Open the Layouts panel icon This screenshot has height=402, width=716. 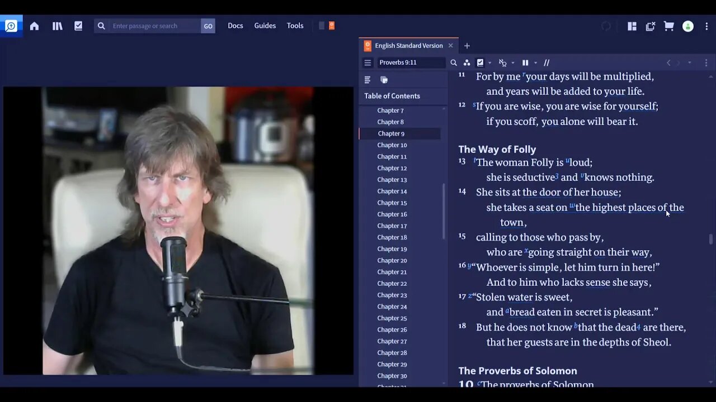[x=632, y=26]
